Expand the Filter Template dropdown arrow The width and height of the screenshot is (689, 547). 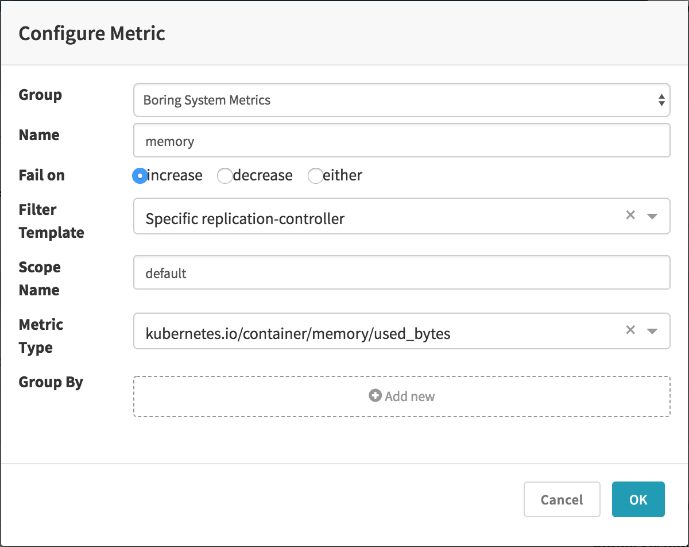point(652,217)
